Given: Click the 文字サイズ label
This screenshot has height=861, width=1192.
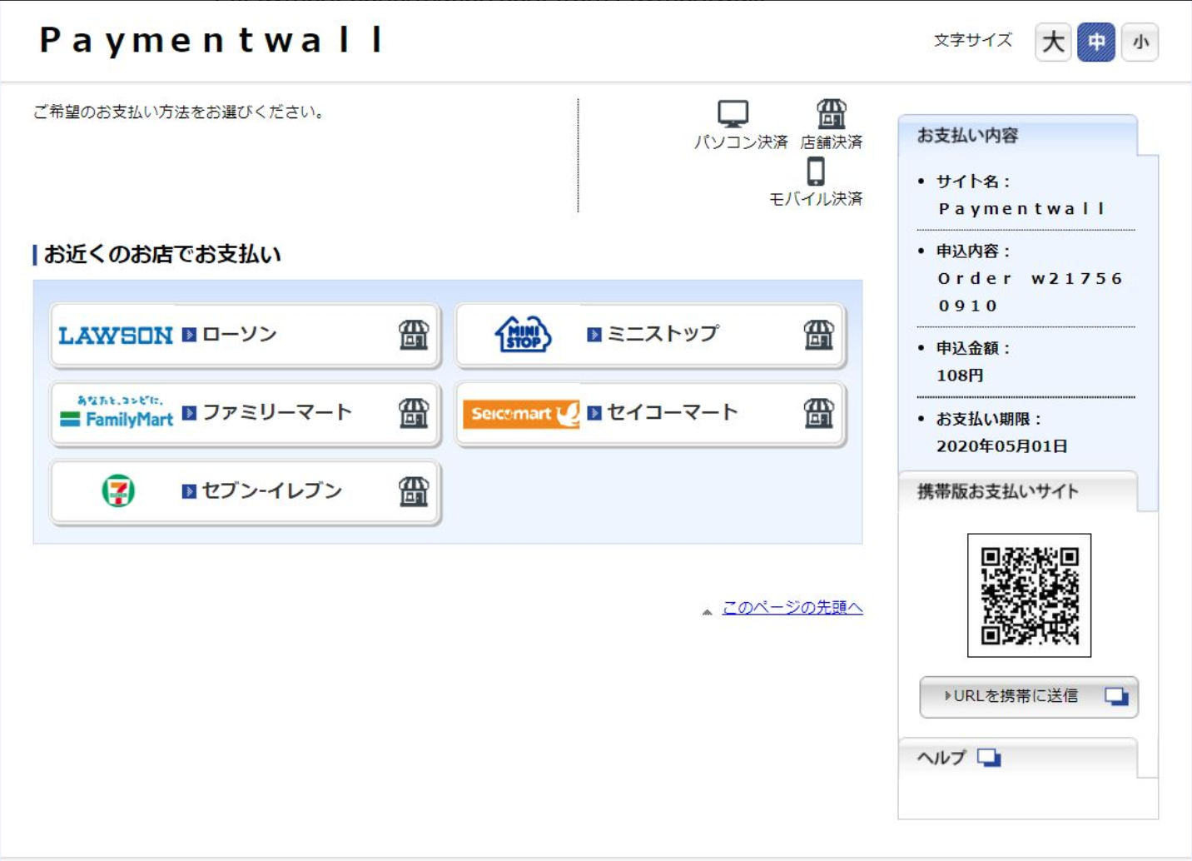Looking at the screenshot, I should (973, 40).
